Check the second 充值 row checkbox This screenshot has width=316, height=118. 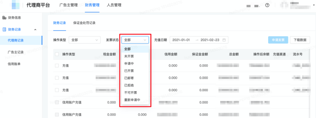pyautogui.click(x=57, y=78)
